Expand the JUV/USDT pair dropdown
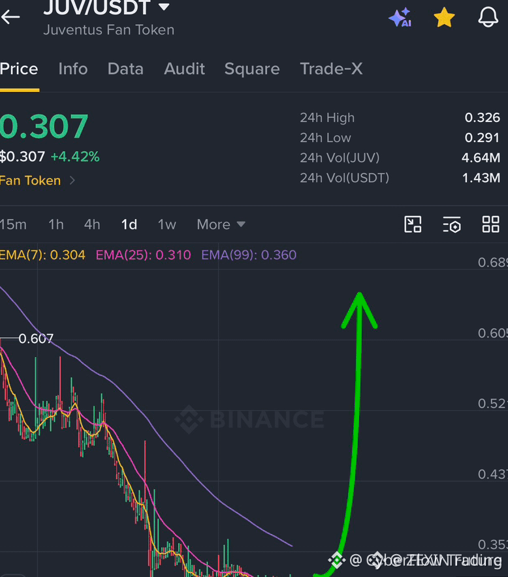The image size is (508, 577). pyautogui.click(x=164, y=7)
